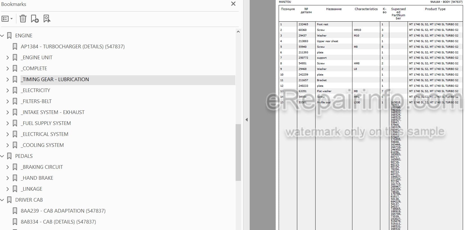Screen dimensions: 465x230
Task: Expand the _ELECTRICITY bookmark
Action: 8,90
